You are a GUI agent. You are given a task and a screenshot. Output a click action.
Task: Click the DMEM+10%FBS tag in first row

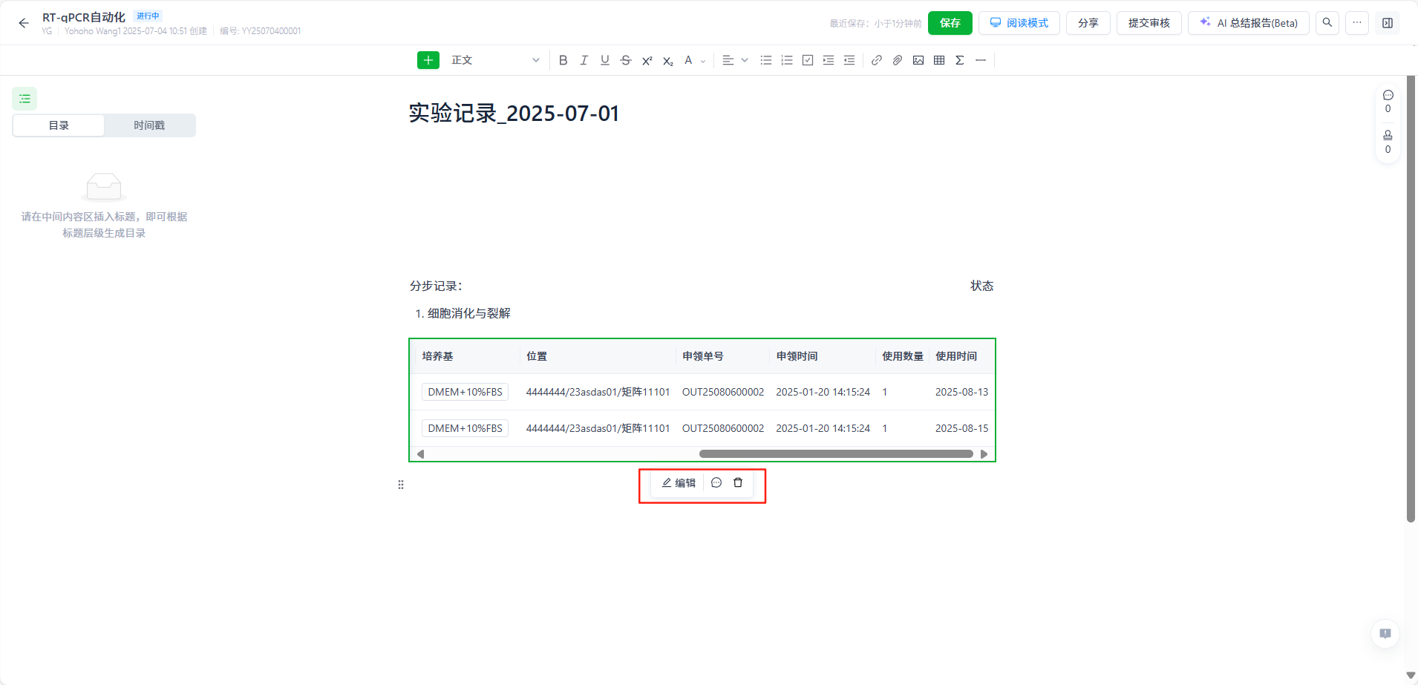[x=465, y=392]
